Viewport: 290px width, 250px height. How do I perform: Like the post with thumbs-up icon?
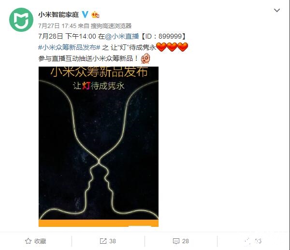coord(247,241)
